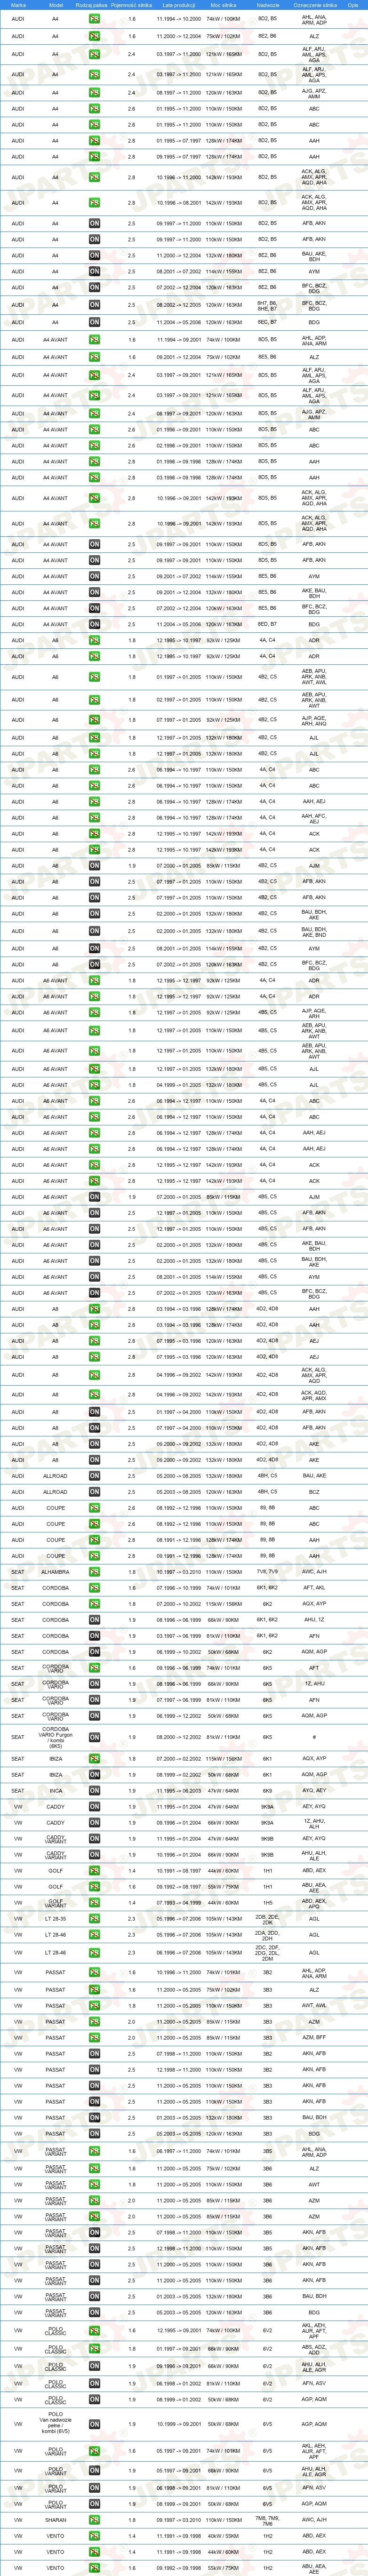Click the Moc silnika column header
This screenshot has width=368, height=2576.
click(x=223, y=5)
